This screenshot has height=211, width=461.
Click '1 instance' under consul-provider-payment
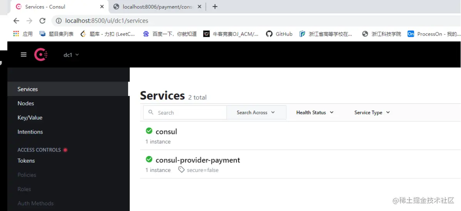(x=158, y=170)
